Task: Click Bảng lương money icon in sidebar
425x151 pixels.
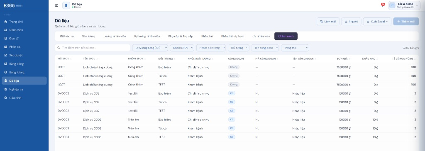Action: (x=6, y=72)
